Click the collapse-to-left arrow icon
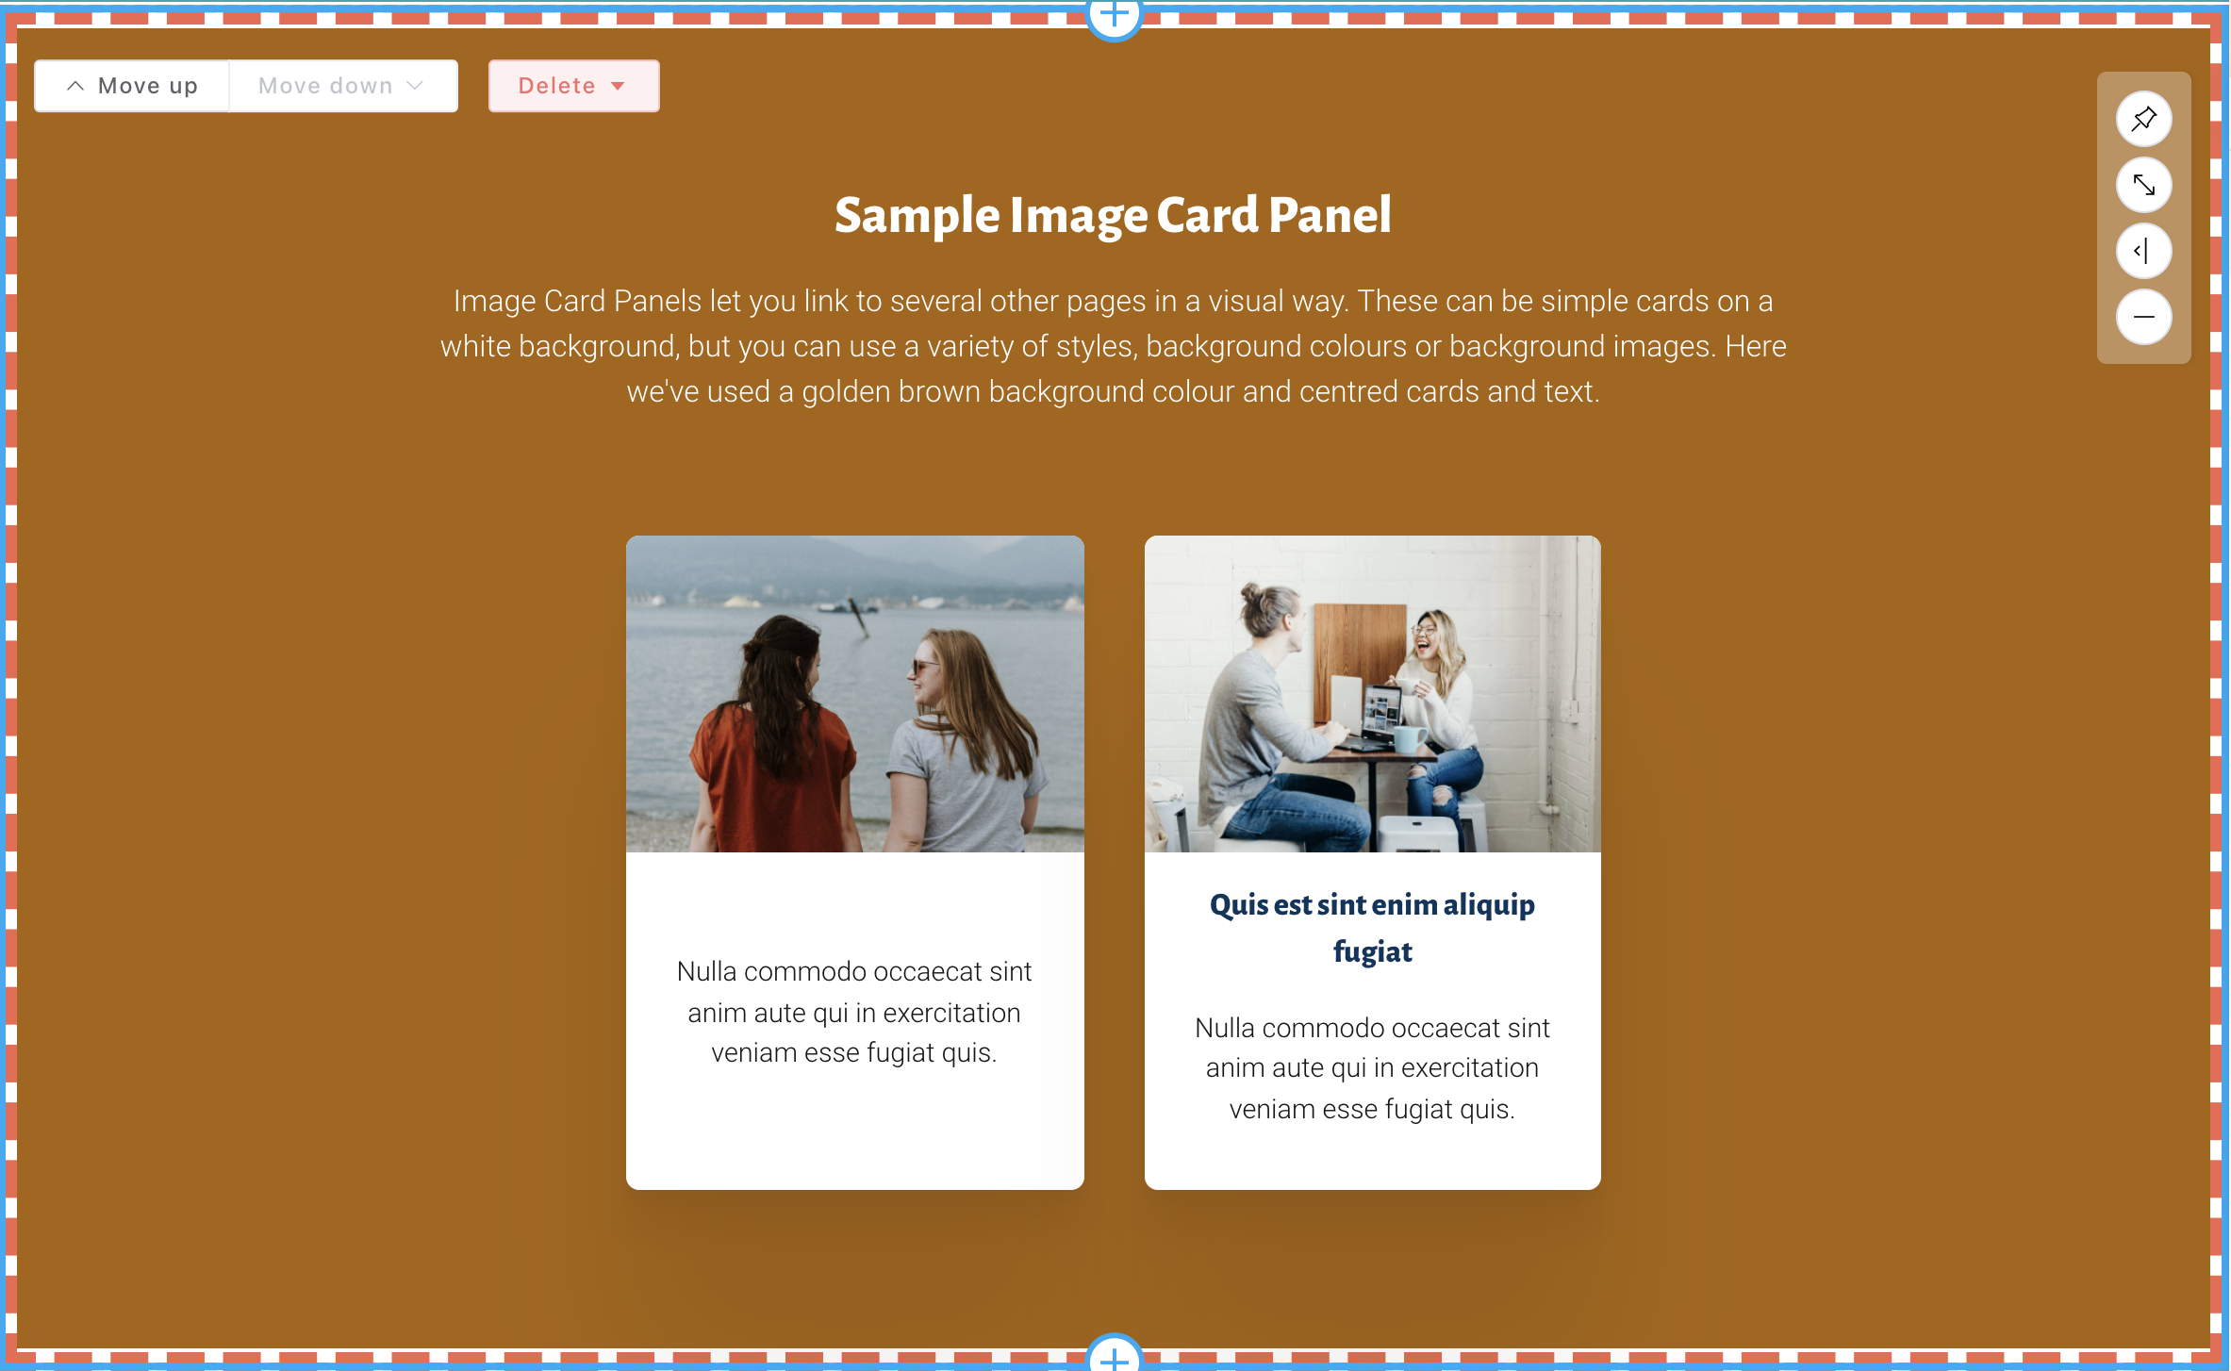Viewport: 2231px width, 1371px height. pyautogui.click(x=2143, y=251)
